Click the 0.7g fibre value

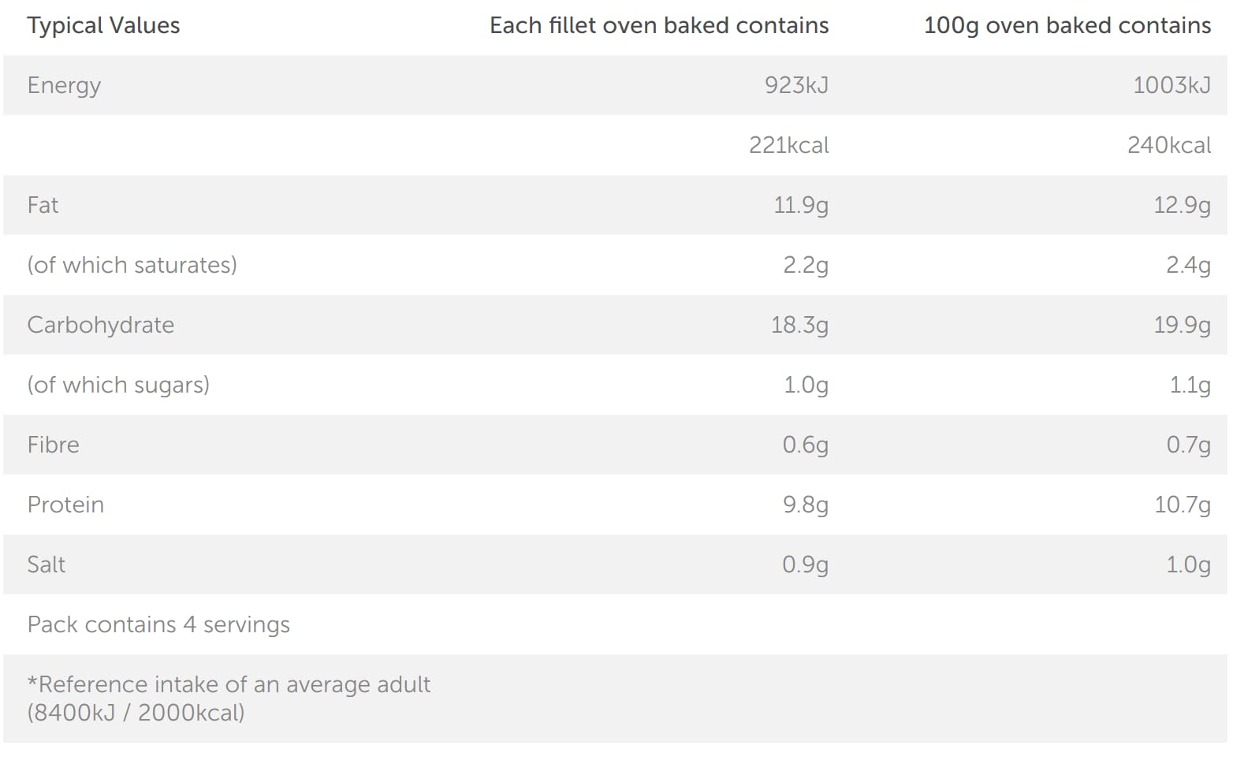(1188, 445)
